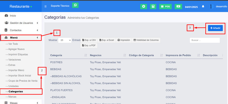Open the POS button
The height and width of the screenshot is (104, 228).
(165, 6)
